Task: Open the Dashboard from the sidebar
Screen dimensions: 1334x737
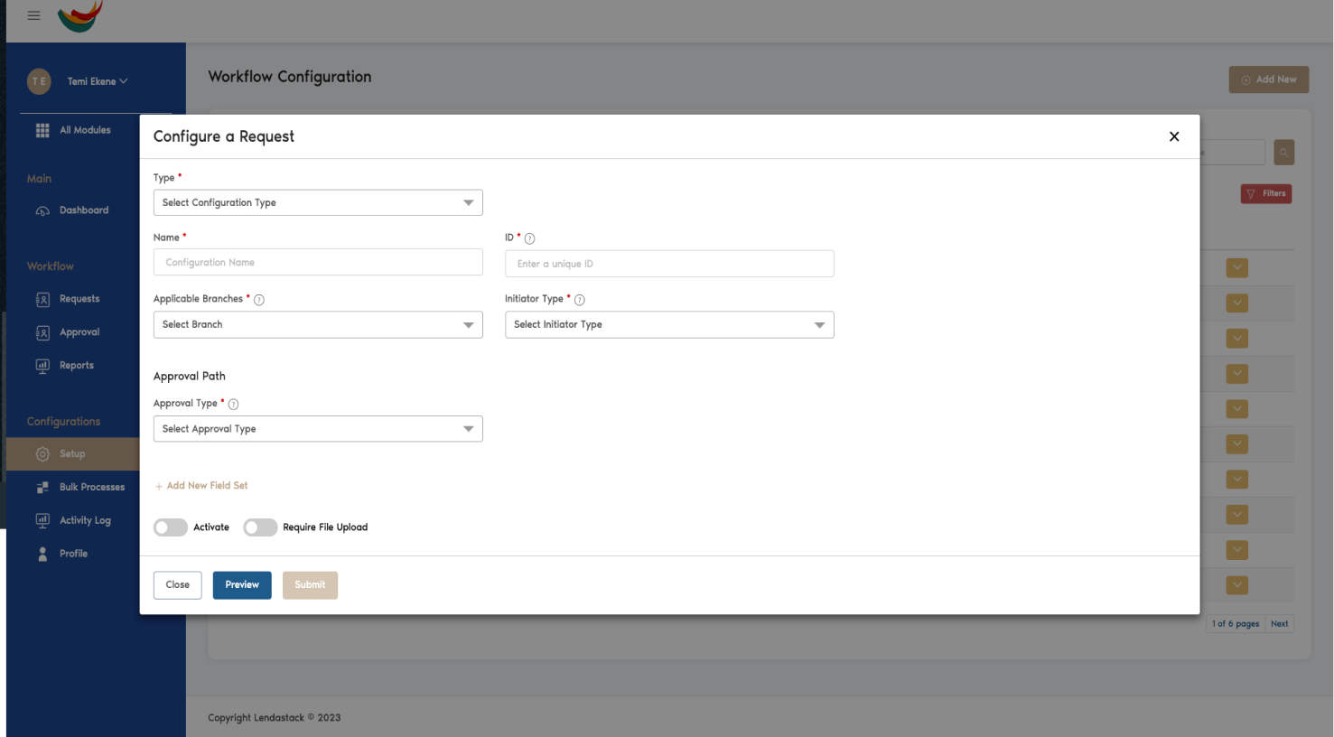Action: point(42,210)
